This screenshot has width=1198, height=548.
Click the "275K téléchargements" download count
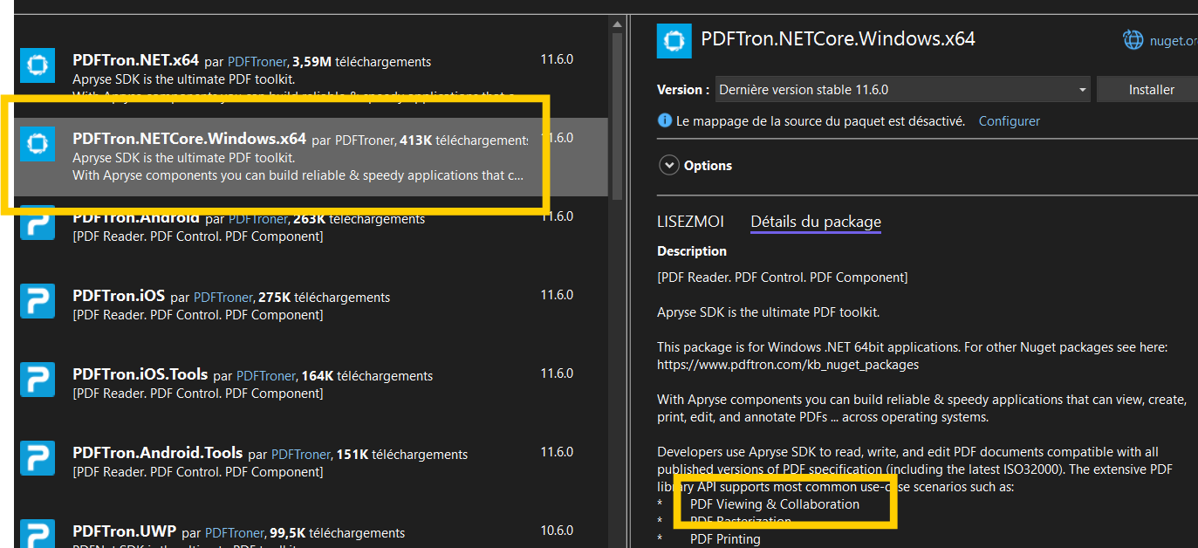pyautogui.click(x=325, y=298)
